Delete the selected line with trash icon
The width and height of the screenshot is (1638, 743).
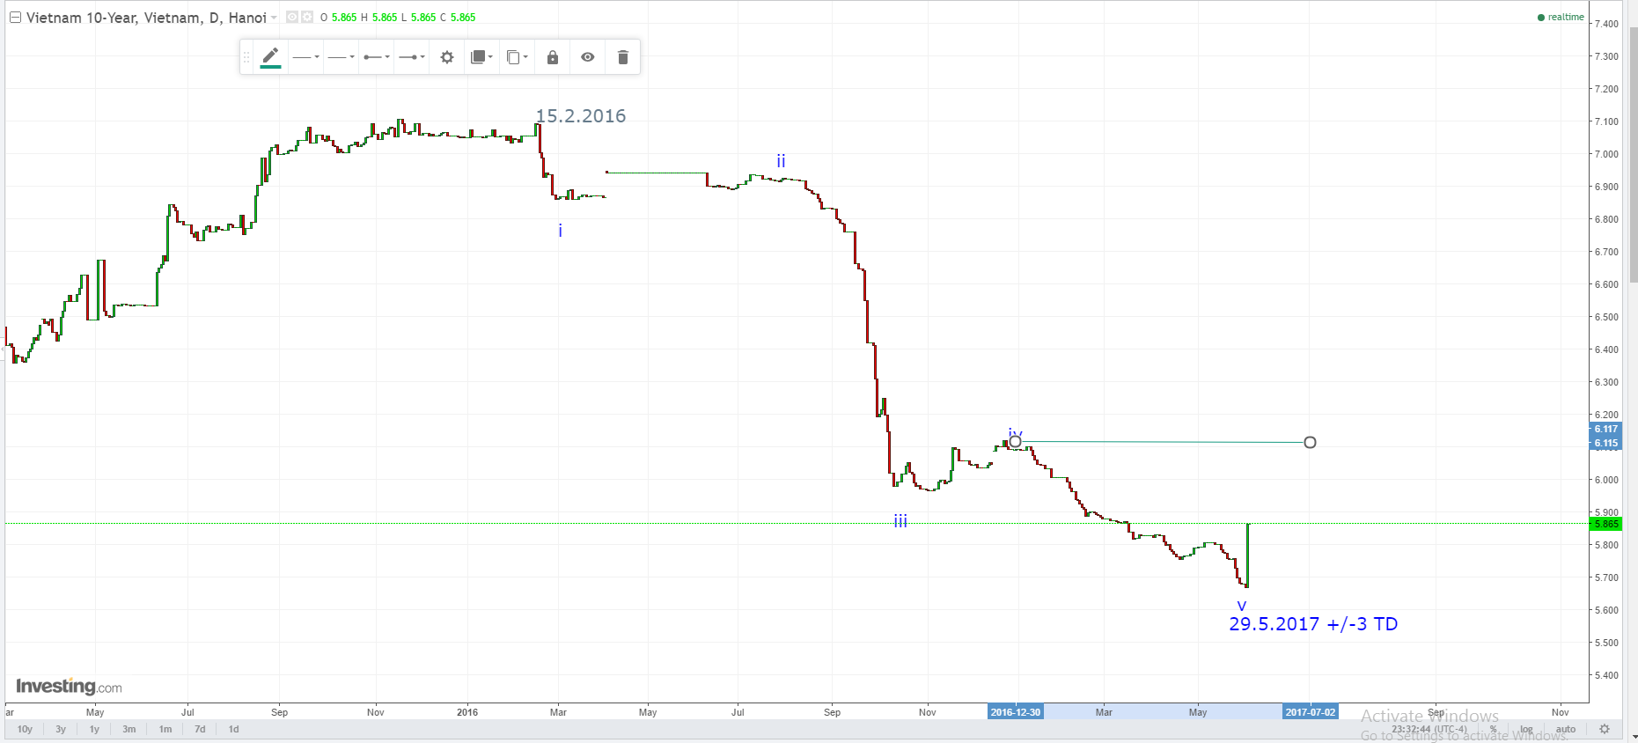tap(623, 57)
